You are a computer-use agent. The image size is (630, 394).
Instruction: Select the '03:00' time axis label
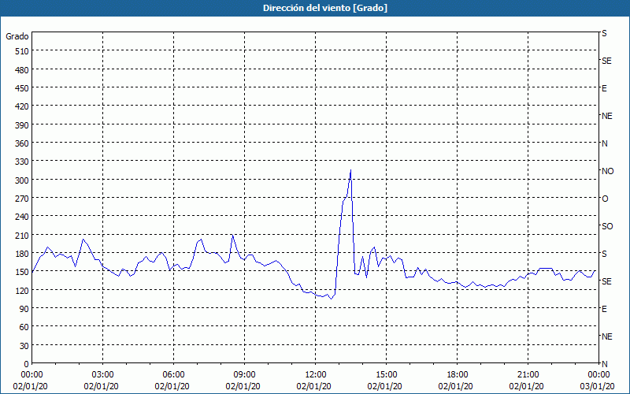(x=102, y=375)
